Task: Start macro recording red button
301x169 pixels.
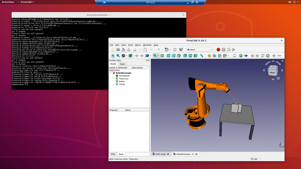Action: [x=218, y=50]
